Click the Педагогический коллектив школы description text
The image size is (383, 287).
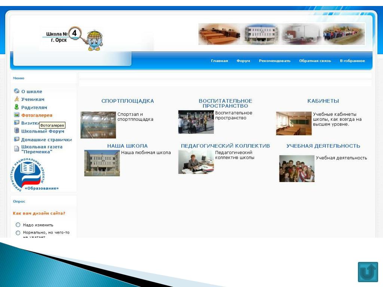(235, 155)
